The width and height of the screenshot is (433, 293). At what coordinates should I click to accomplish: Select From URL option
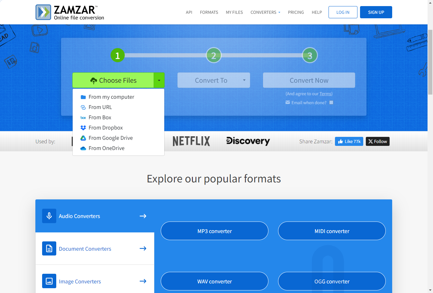pyautogui.click(x=100, y=107)
